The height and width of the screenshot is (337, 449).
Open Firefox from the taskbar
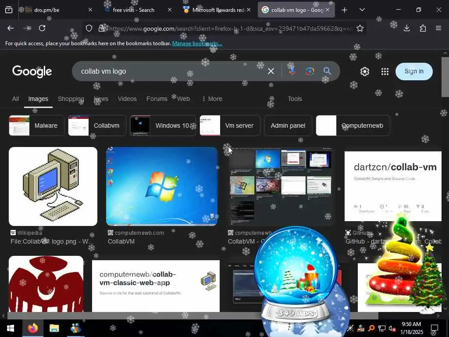point(33,328)
